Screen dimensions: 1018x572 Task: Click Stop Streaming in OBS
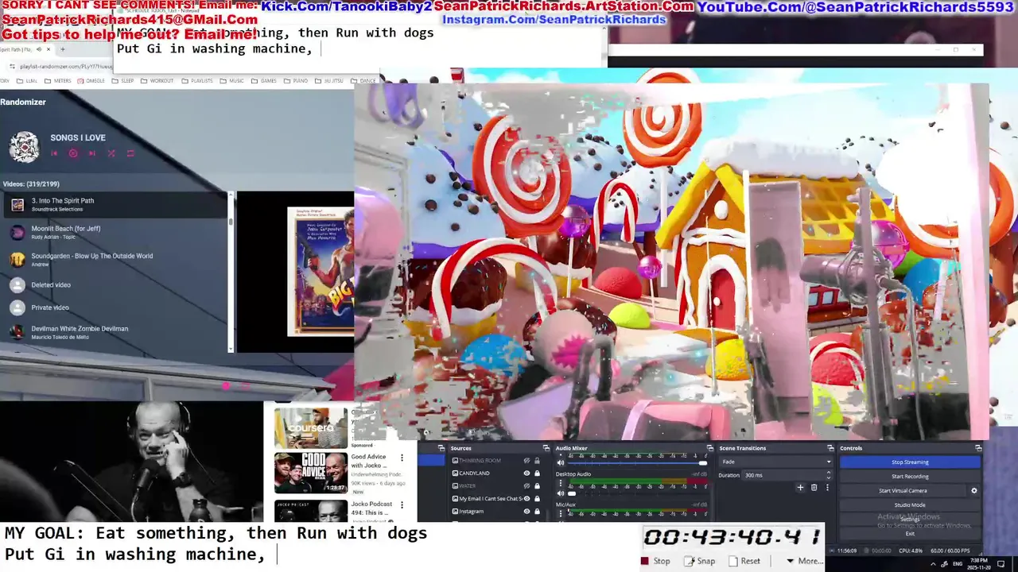[x=910, y=462]
